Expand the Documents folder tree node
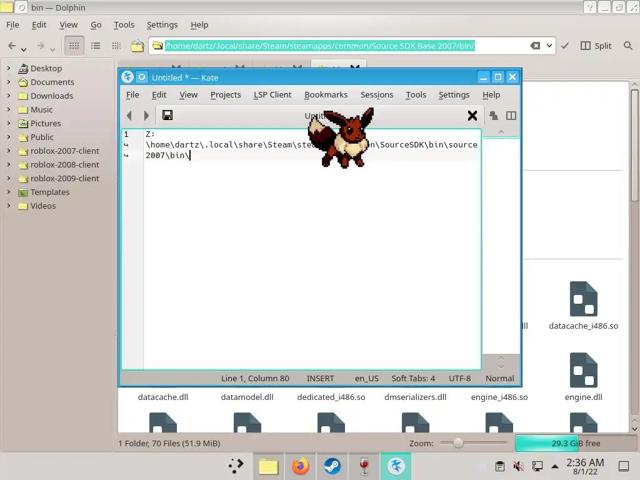The width and height of the screenshot is (640, 480). point(9,82)
